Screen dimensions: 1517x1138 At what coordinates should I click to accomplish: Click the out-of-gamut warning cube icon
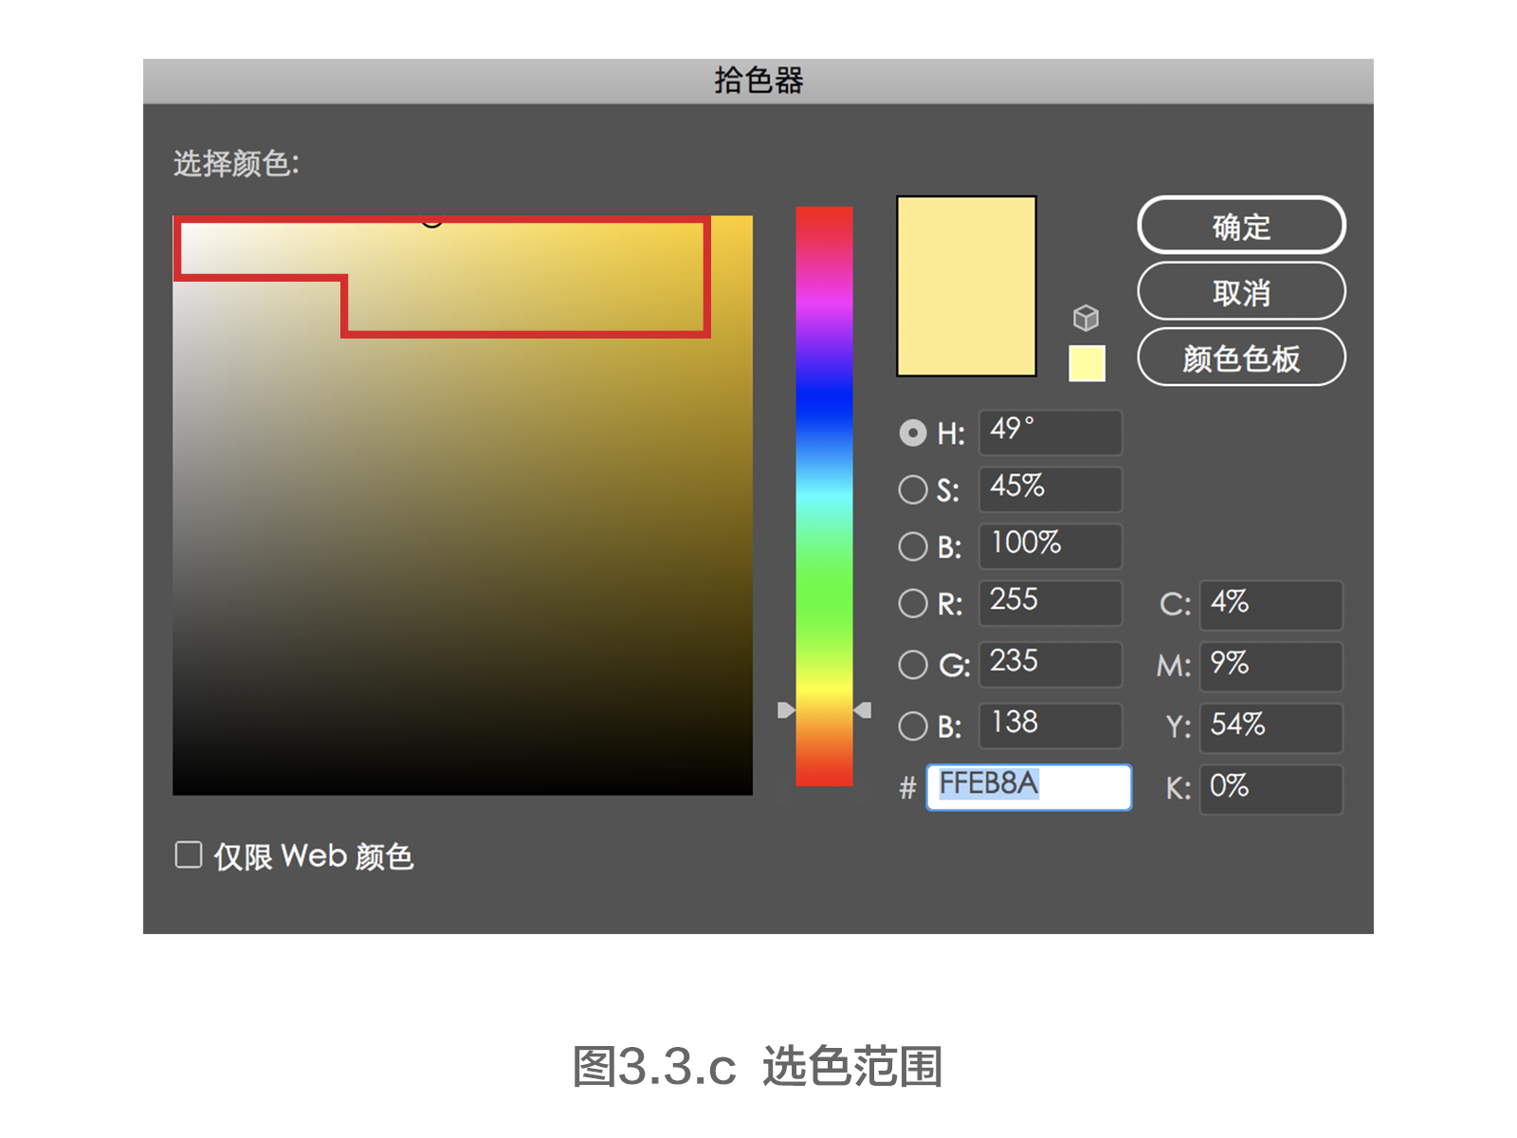(x=1087, y=319)
